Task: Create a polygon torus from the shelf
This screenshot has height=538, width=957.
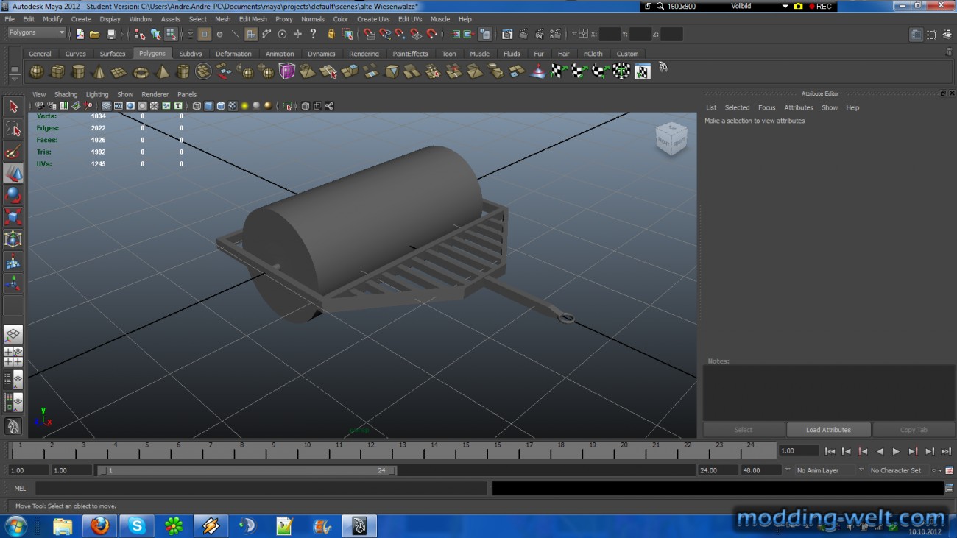Action: click(x=140, y=71)
